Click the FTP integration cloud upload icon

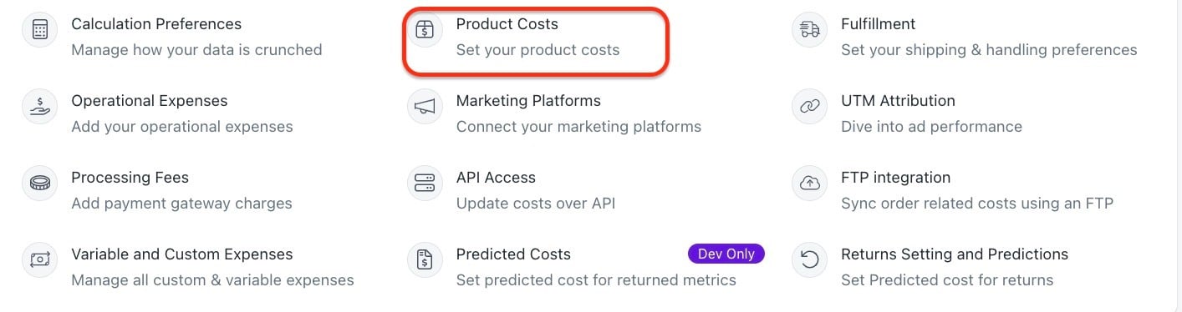[809, 184]
